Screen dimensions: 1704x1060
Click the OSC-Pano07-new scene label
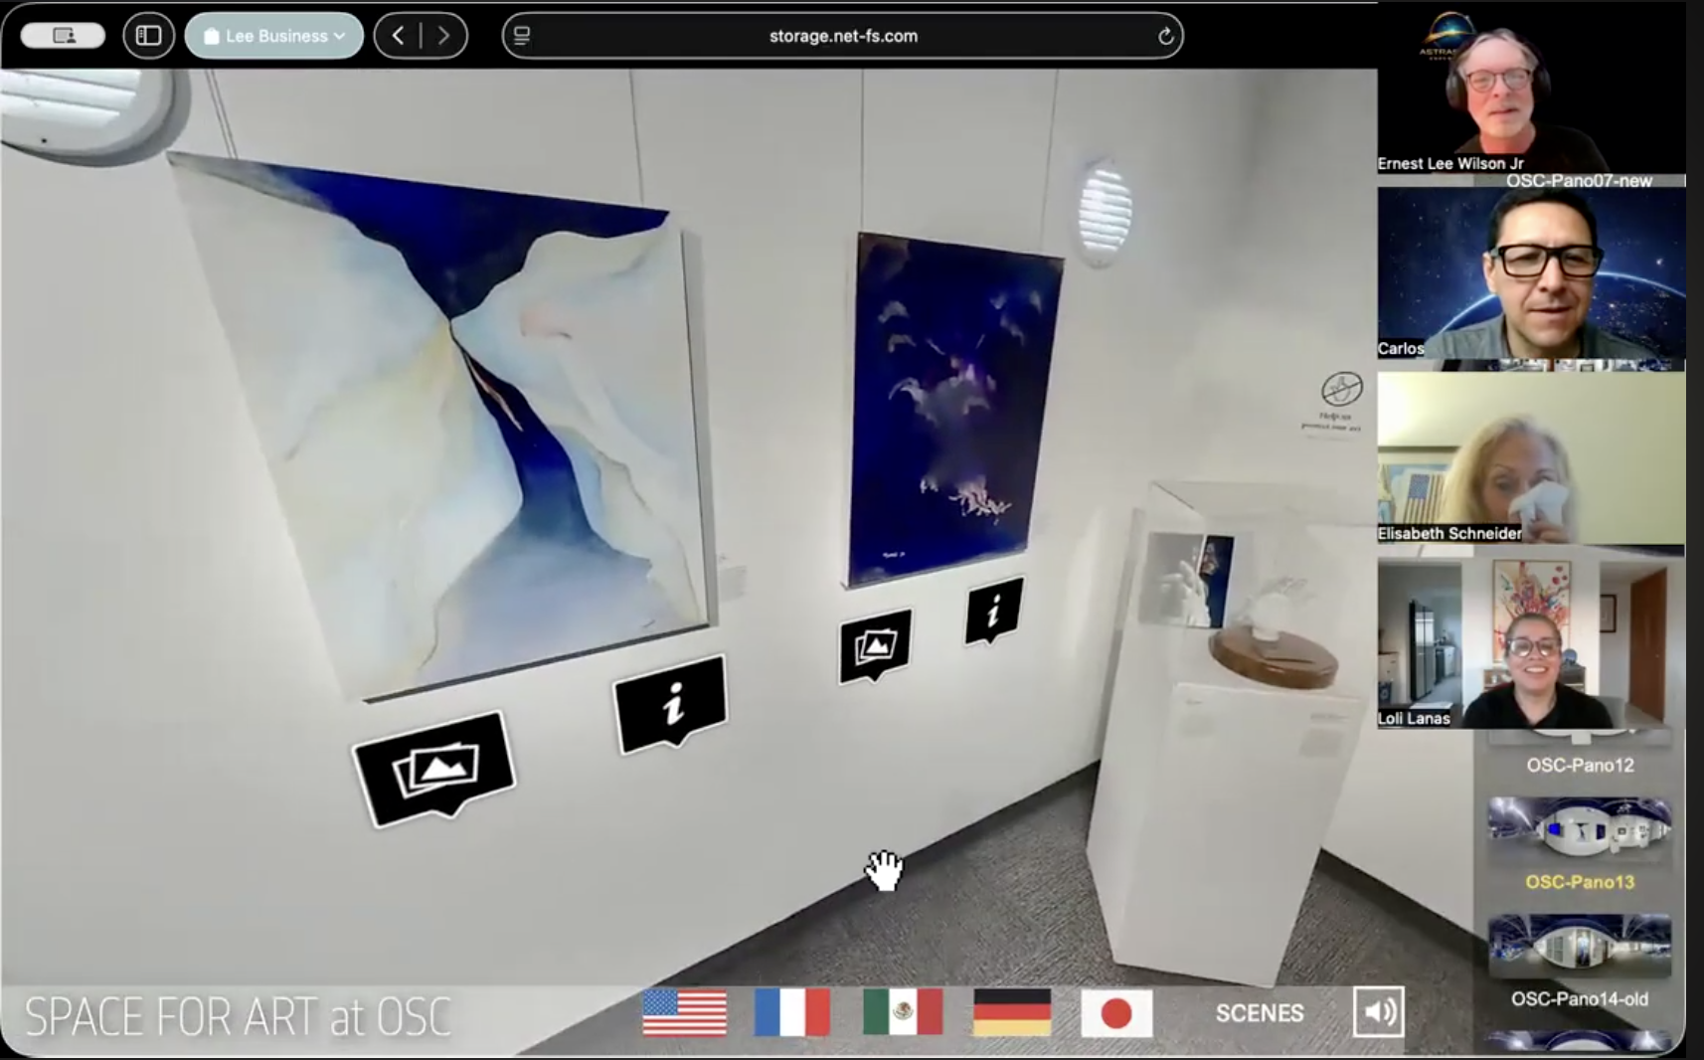click(x=1579, y=181)
